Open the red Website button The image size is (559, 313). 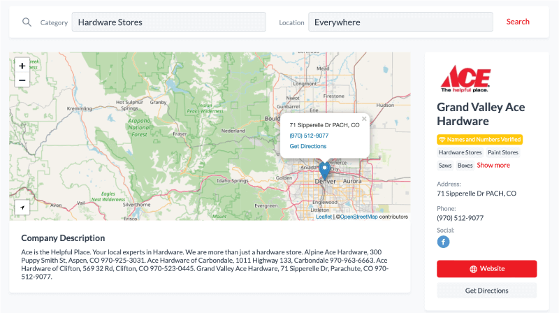486,269
